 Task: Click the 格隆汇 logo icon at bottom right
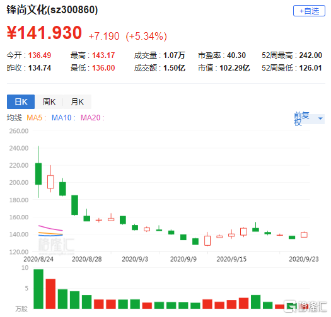[x=290, y=306]
